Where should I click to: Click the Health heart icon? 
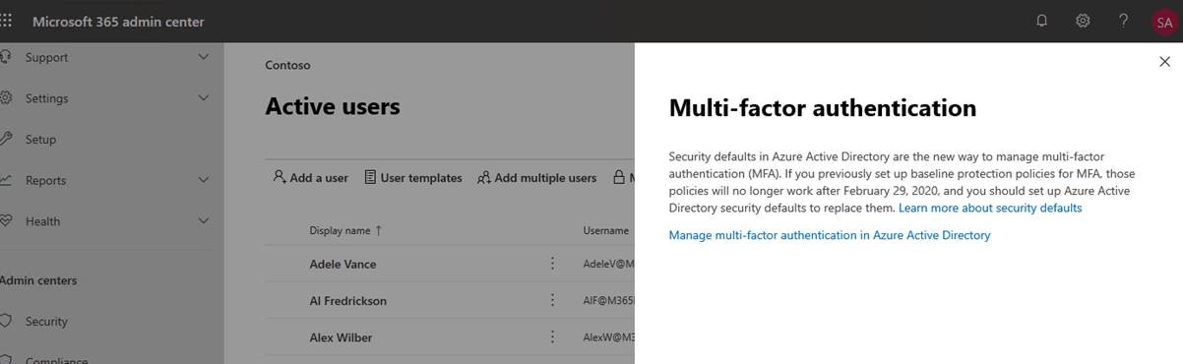pos(5,220)
